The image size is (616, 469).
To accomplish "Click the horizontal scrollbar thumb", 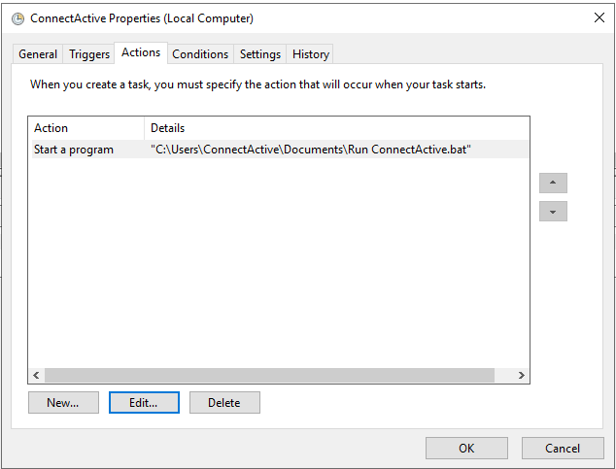I will [269, 375].
